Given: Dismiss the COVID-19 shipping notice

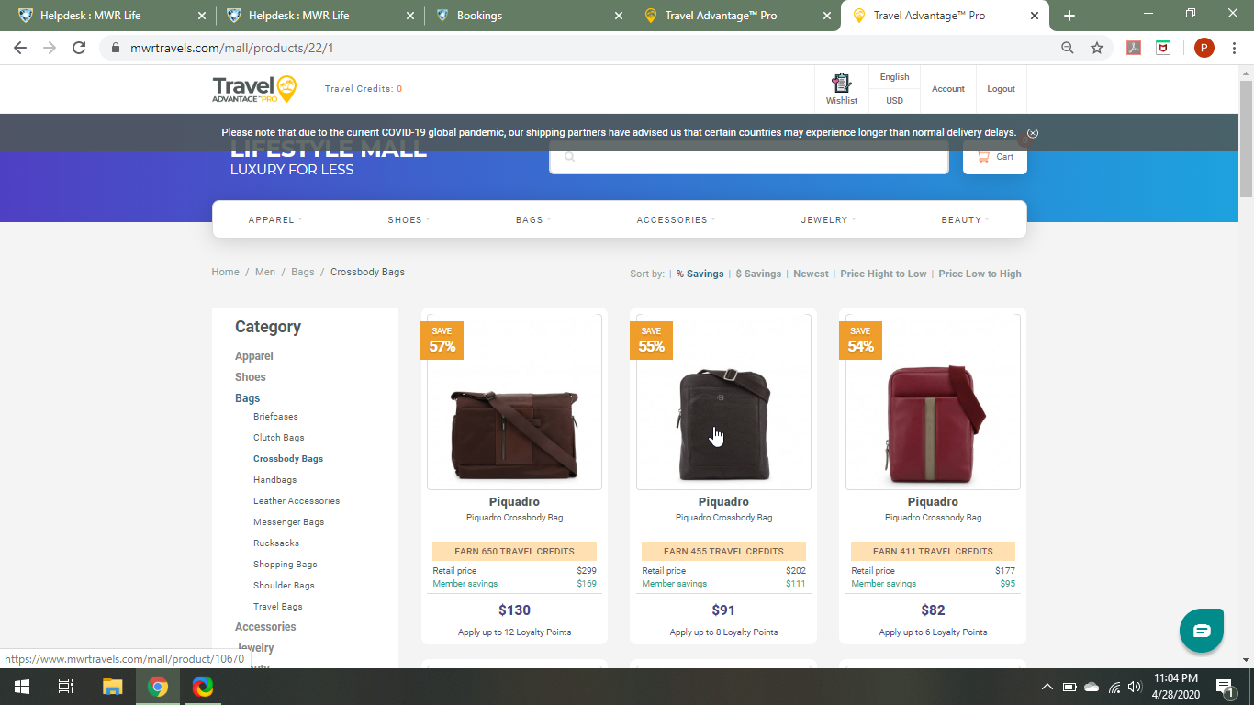Looking at the screenshot, I should 1033,133.
